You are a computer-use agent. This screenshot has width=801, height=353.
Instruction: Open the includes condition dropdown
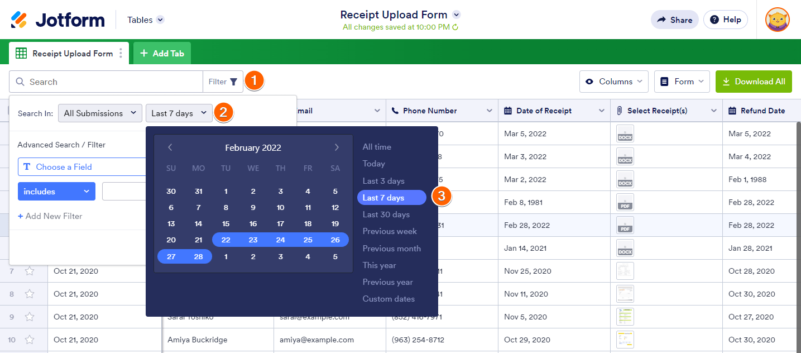[x=56, y=191]
